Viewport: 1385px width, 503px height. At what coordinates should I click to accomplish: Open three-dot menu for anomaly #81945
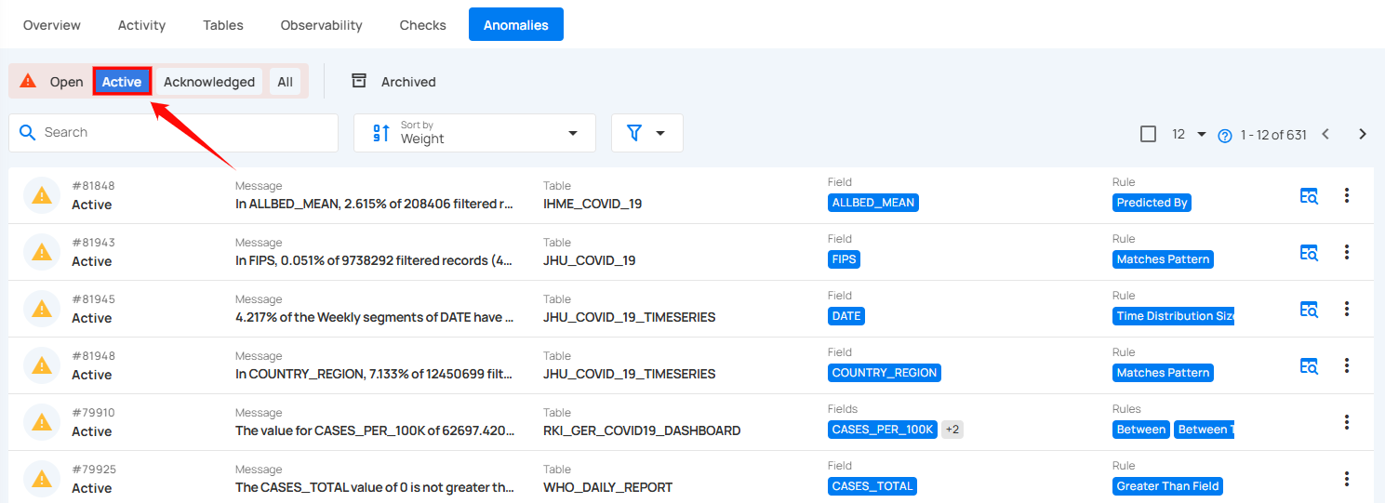point(1346,309)
